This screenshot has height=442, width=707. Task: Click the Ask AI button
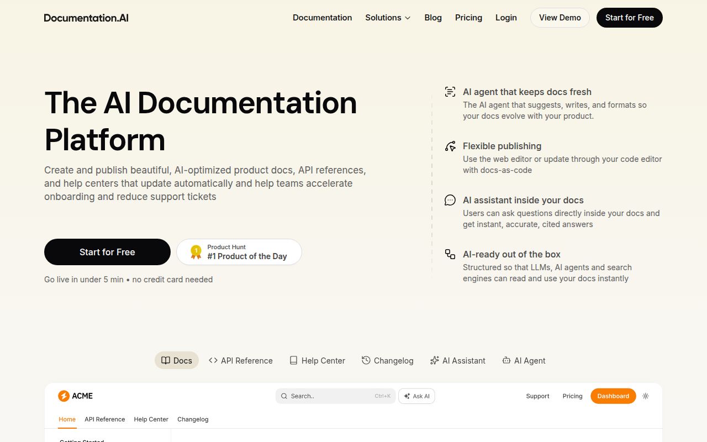coord(416,396)
